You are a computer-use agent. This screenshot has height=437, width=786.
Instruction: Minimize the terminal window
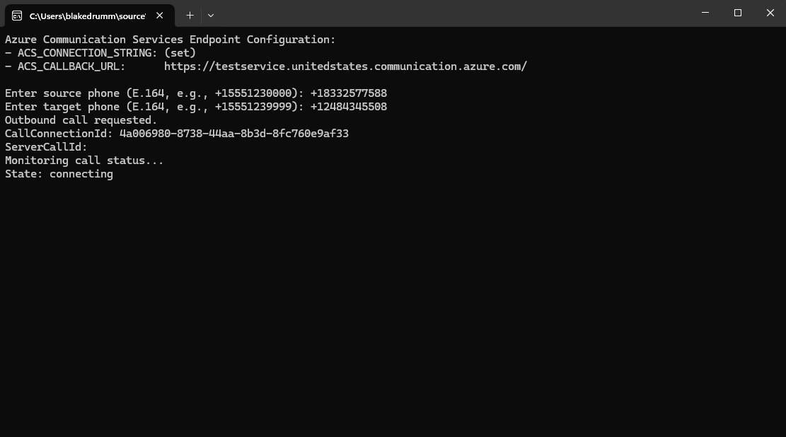(x=705, y=13)
